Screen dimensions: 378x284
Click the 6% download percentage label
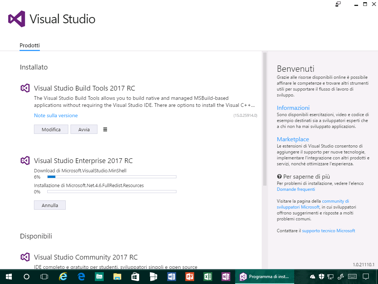(37, 177)
